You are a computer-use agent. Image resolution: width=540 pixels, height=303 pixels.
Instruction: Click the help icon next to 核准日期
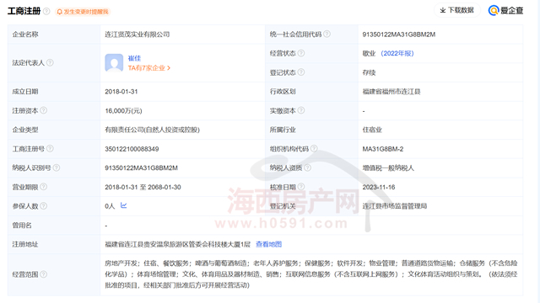[x=301, y=187]
